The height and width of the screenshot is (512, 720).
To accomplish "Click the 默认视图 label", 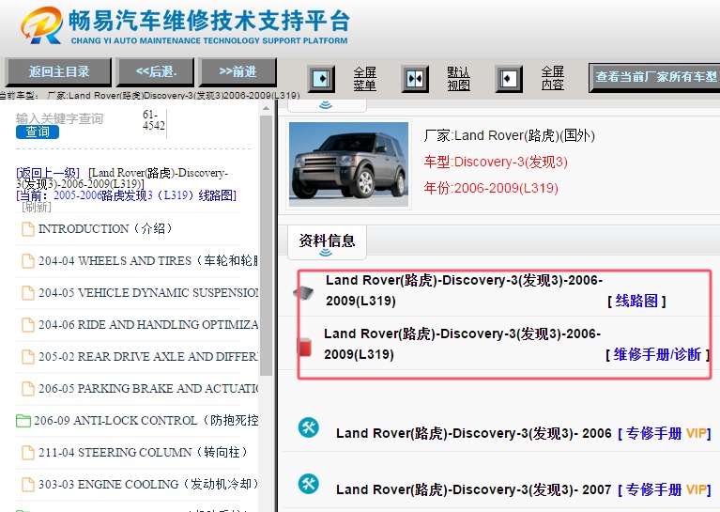I will point(458,79).
